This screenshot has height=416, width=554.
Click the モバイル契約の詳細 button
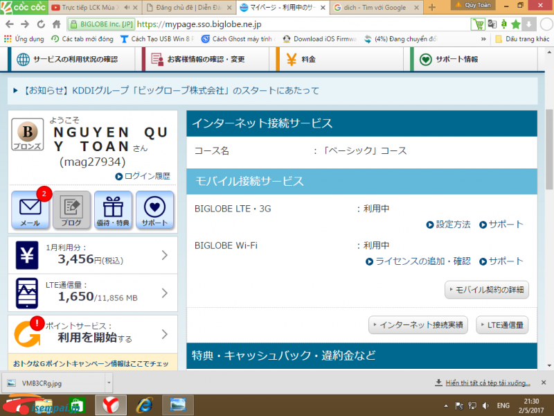(x=487, y=290)
